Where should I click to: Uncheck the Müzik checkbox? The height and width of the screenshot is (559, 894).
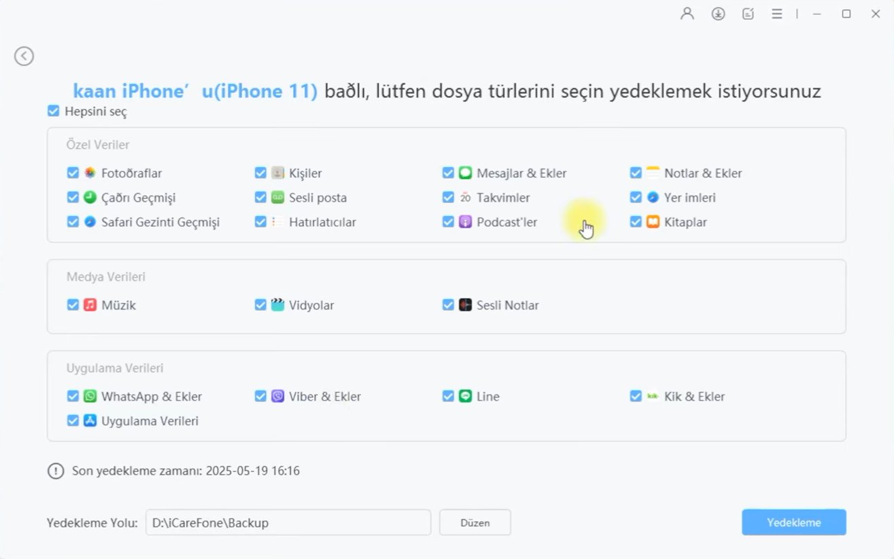point(73,305)
